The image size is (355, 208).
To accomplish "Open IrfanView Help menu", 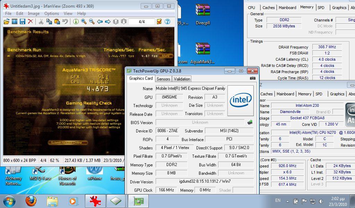I will (81, 14).
